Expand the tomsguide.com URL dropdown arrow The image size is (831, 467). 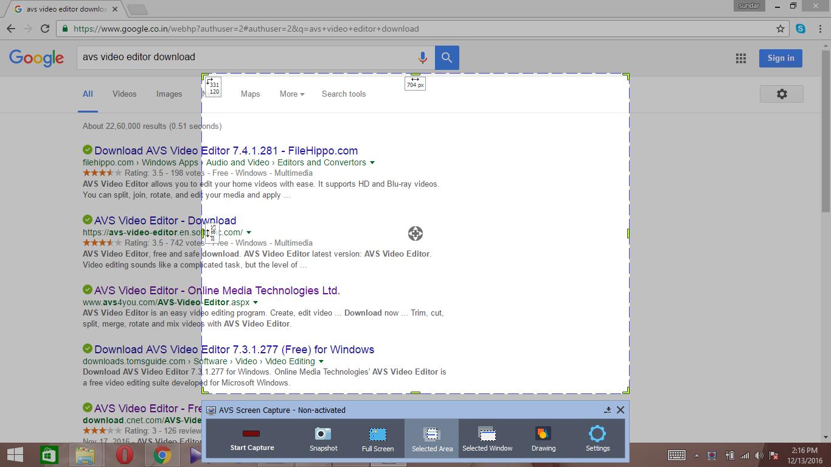click(321, 362)
